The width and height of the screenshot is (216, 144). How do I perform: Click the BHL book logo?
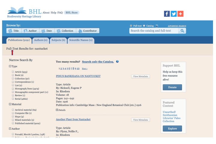pos(17,10)
